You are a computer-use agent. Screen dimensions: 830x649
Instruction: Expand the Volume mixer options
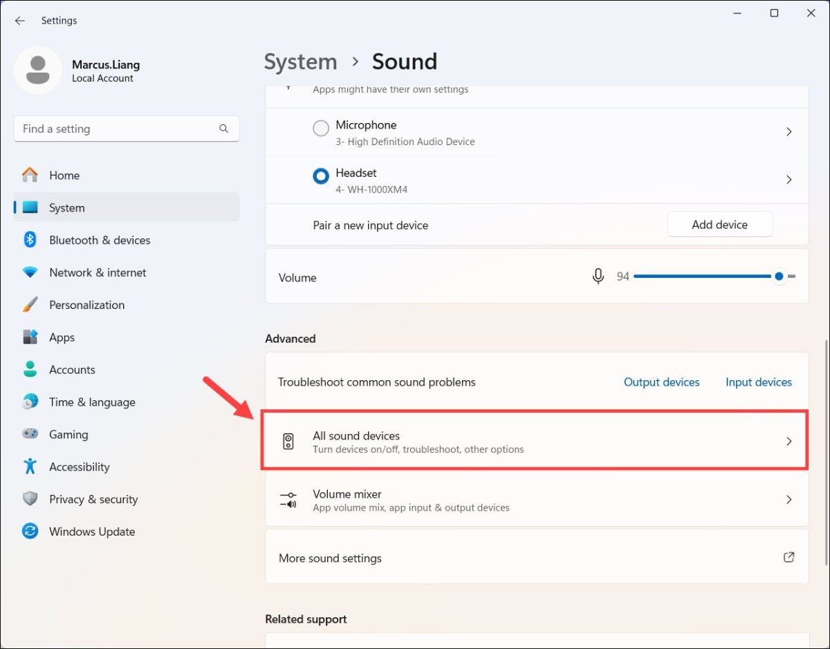pyautogui.click(x=536, y=499)
